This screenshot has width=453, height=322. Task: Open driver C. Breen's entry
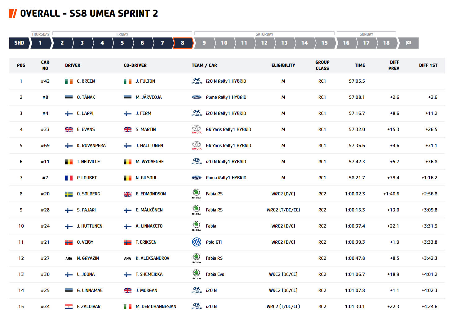(86, 81)
